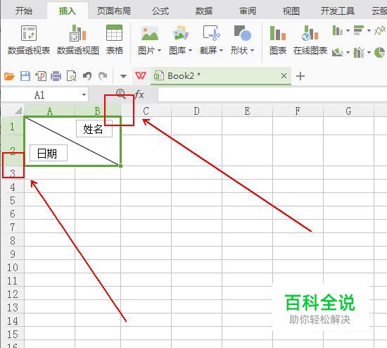Select column C header
The height and width of the screenshot is (348, 387).
point(146,111)
